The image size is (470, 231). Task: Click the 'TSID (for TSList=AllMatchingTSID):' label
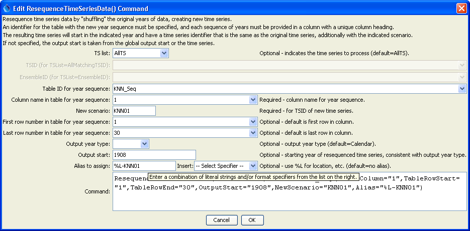point(69,65)
